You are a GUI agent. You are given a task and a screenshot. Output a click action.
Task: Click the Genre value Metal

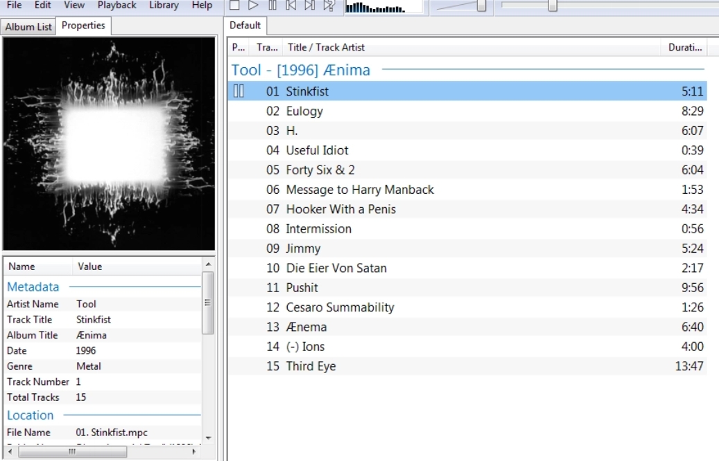pos(89,366)
